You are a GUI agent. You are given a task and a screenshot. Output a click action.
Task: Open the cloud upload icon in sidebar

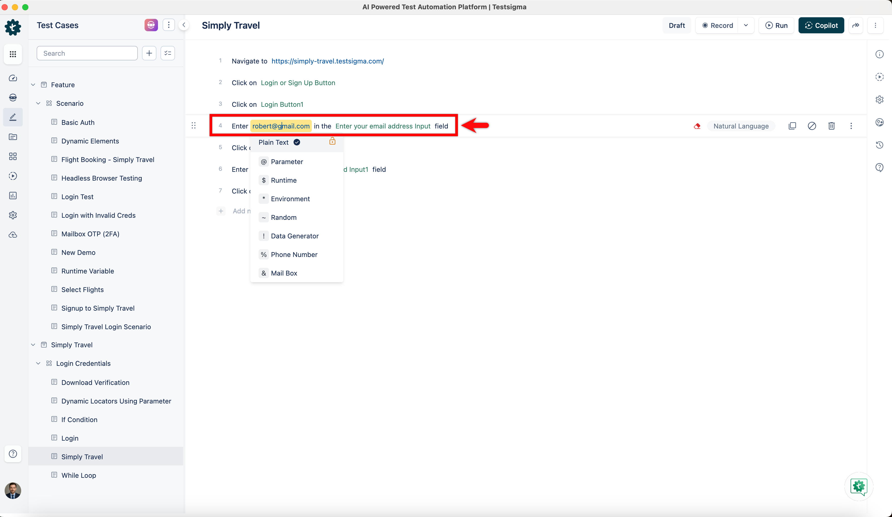(x=13, y=235)
